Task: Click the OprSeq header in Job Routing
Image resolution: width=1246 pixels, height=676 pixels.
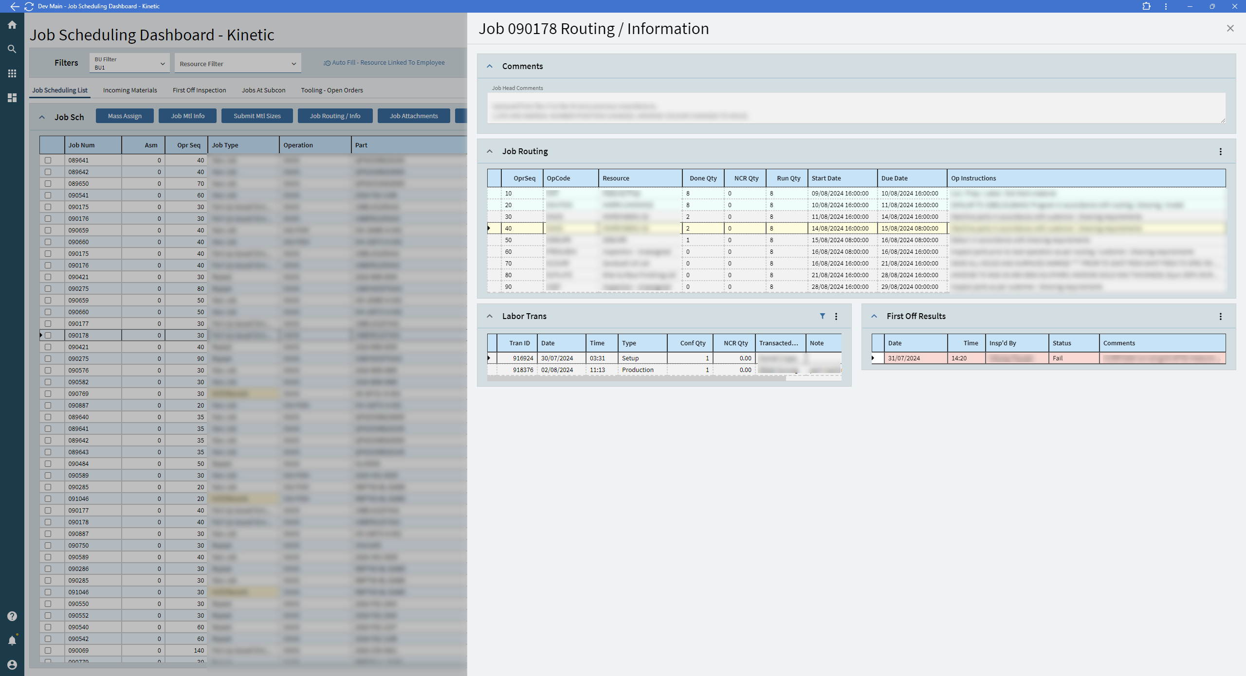Action: pos(522,178)
